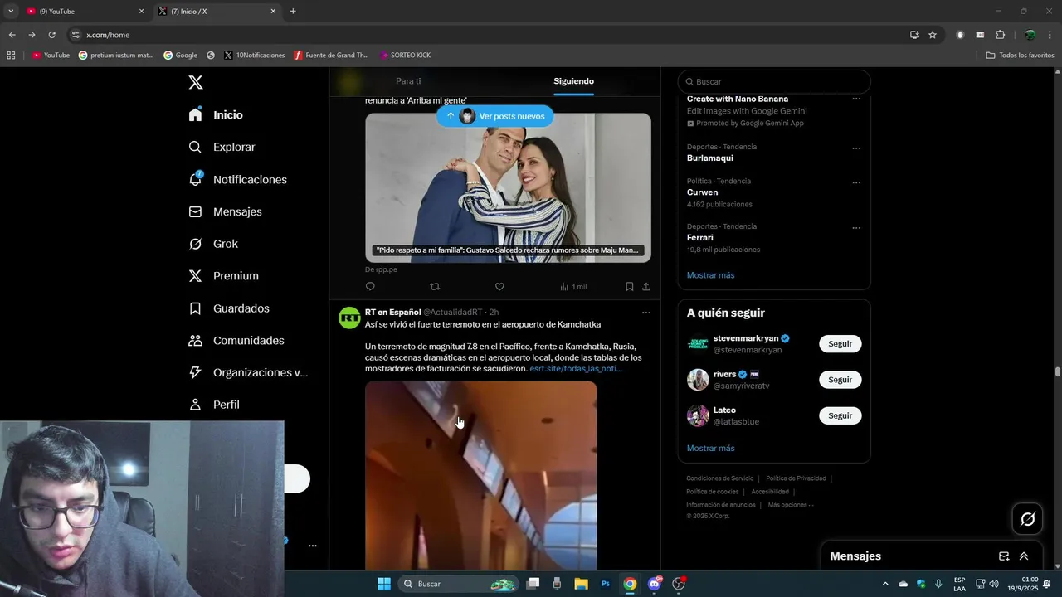Open Perfil from the sidebar
1062x597 pixels.
pos(214,405)
